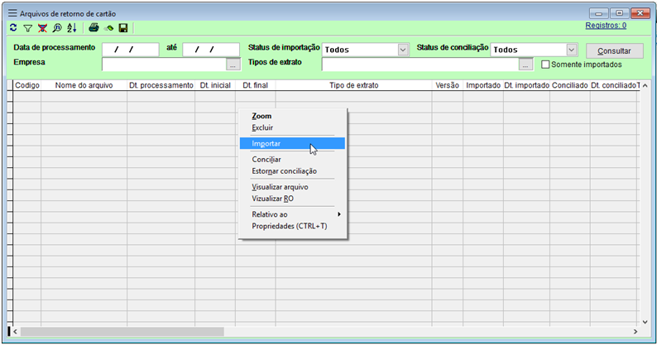Click the Tipos de extrato input field
657x345 pixels.
(x=420, y=64)
